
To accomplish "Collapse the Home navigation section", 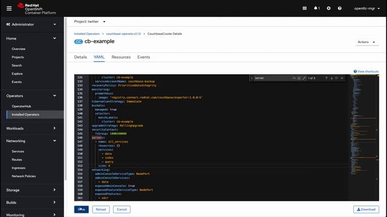I will 31,39.
